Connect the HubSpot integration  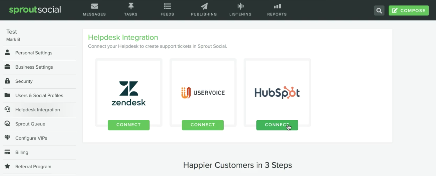click(277, 125)
